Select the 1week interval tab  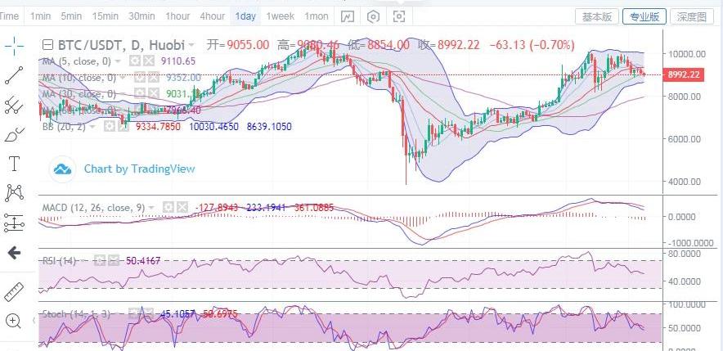pos(281,16)
